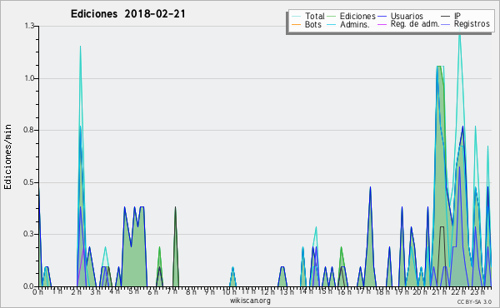Click the 'Ediciones/min' vertical axis title
The image size is (500, 308).
(x=7, y=156)
